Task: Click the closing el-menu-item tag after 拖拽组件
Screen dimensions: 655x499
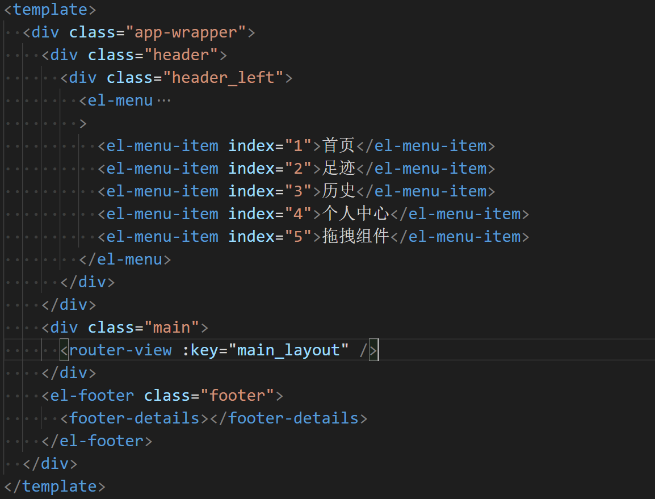Action: (460, 237)
